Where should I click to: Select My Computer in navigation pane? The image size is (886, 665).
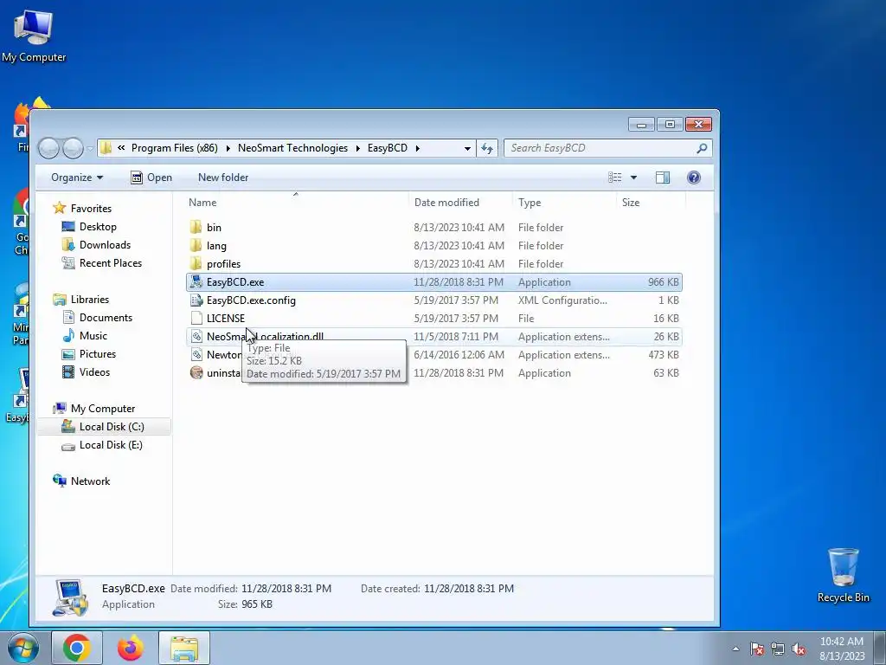click(x=102, y=409)
